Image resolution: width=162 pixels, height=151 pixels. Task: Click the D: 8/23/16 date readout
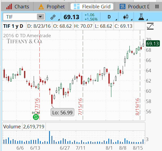[x=39, y=26]
